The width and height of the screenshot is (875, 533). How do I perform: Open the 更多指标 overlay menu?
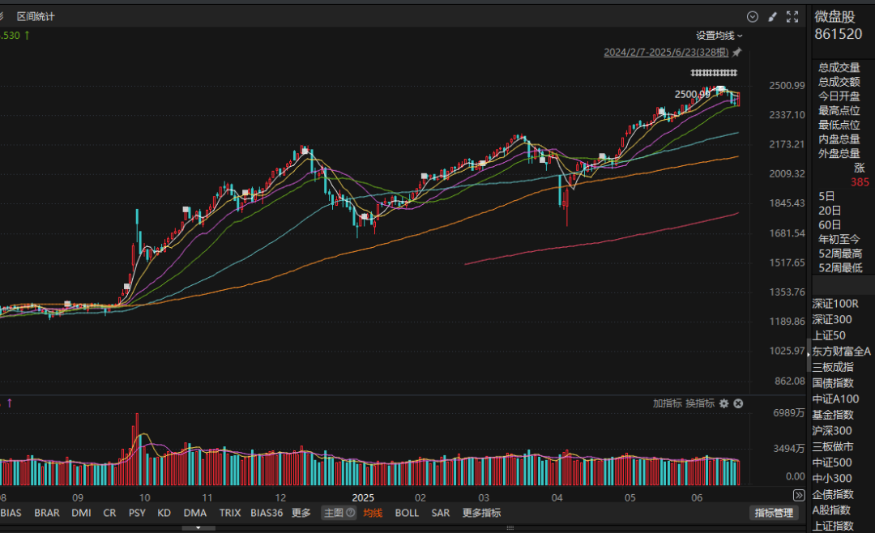point(481,513)
